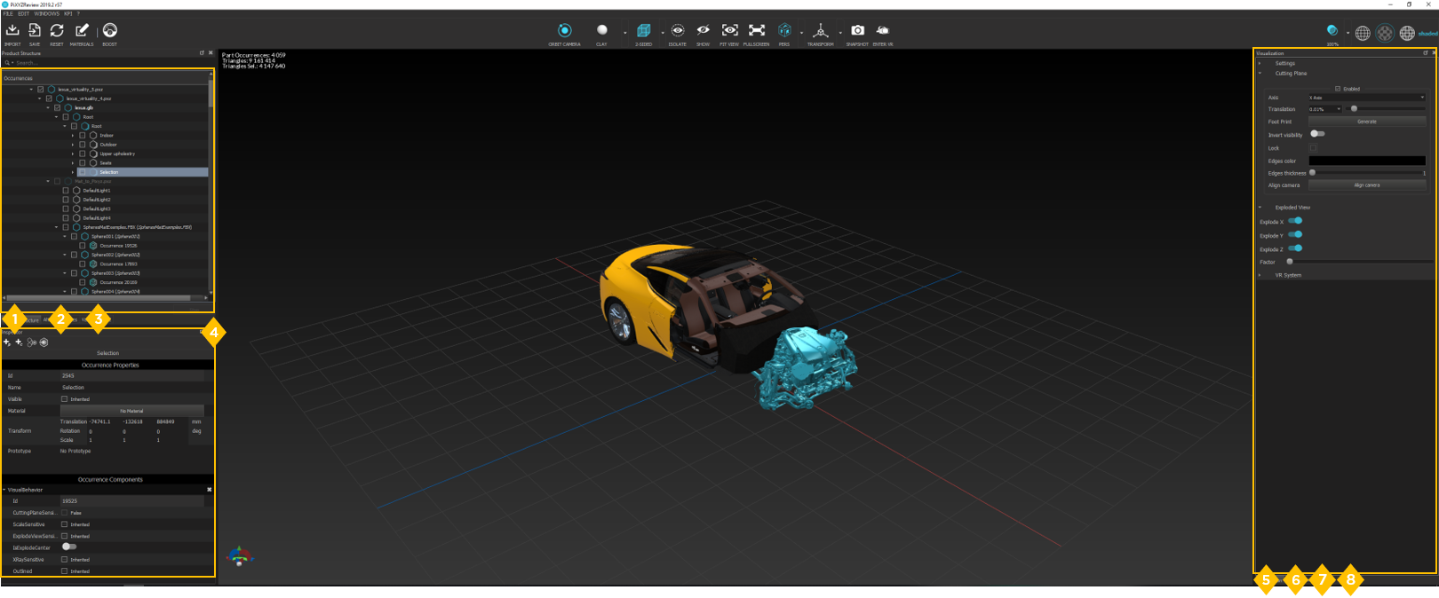The width and height of the screenshot is (1439, 598).
Task: Open the WINDOWS menu
Action: coord(47,14)
